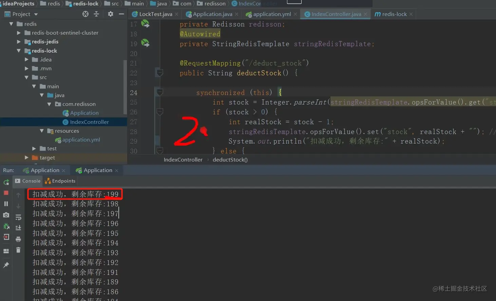496x301 pixels.
Task: Open the Project view dropdown
Action: (36, 14)
